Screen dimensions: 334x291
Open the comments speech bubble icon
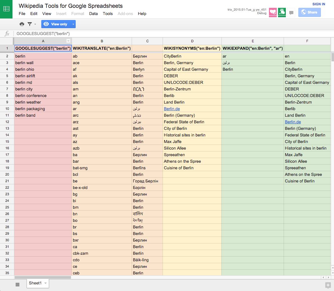[291, 13]
